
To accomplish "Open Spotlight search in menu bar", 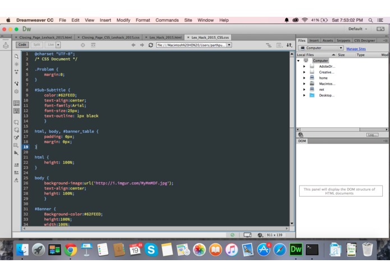I will 370,20.
